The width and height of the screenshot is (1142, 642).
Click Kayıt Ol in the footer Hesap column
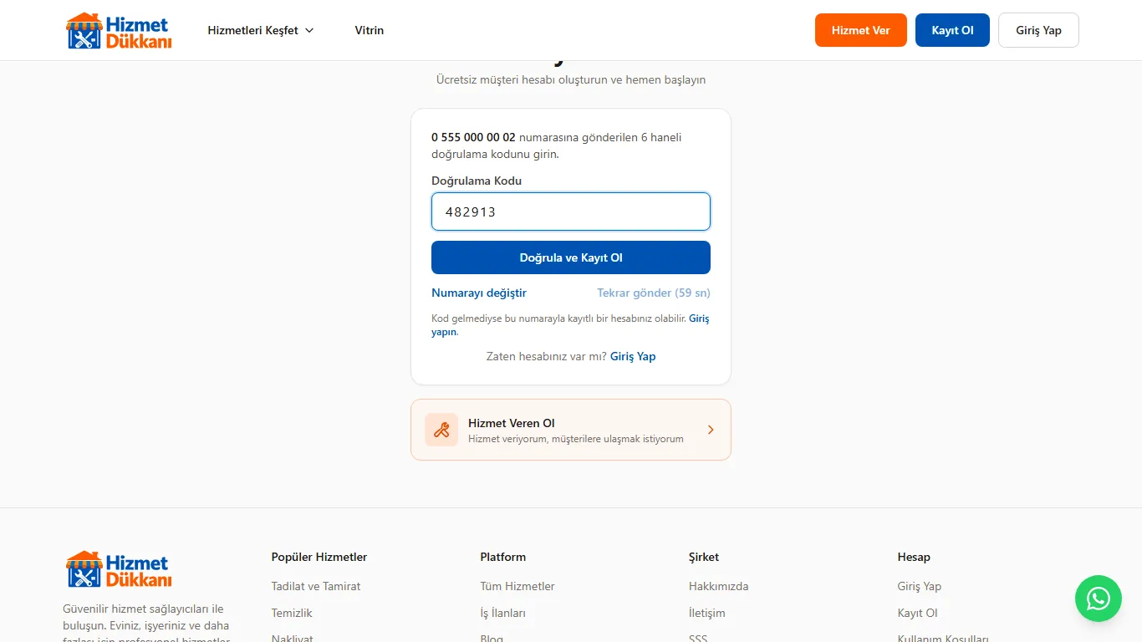(x=918, y=613)
